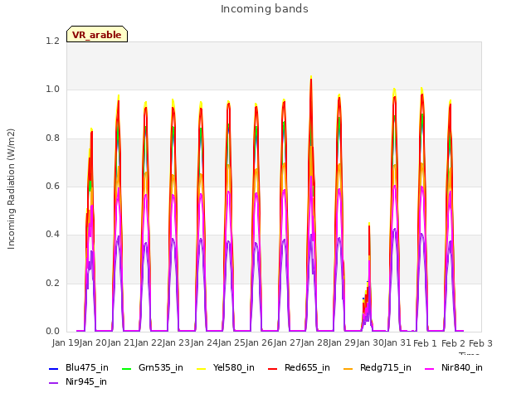Toggle Nir840_in series in legend
Viewport: 531px width, 398px height.
[x=454, y=367]
